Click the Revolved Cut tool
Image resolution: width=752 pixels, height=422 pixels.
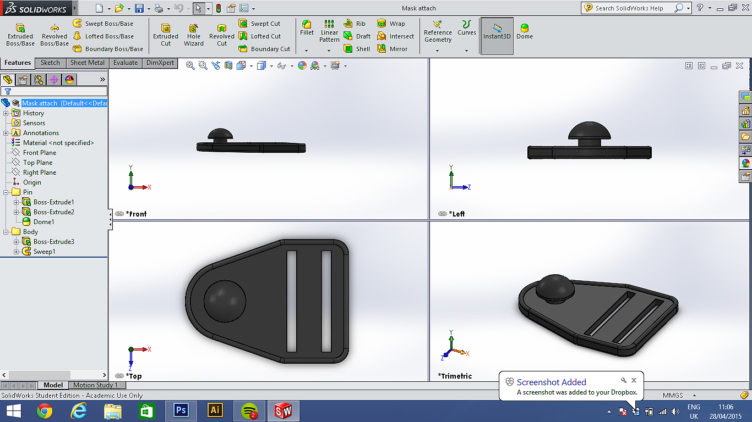click(222, 35)
